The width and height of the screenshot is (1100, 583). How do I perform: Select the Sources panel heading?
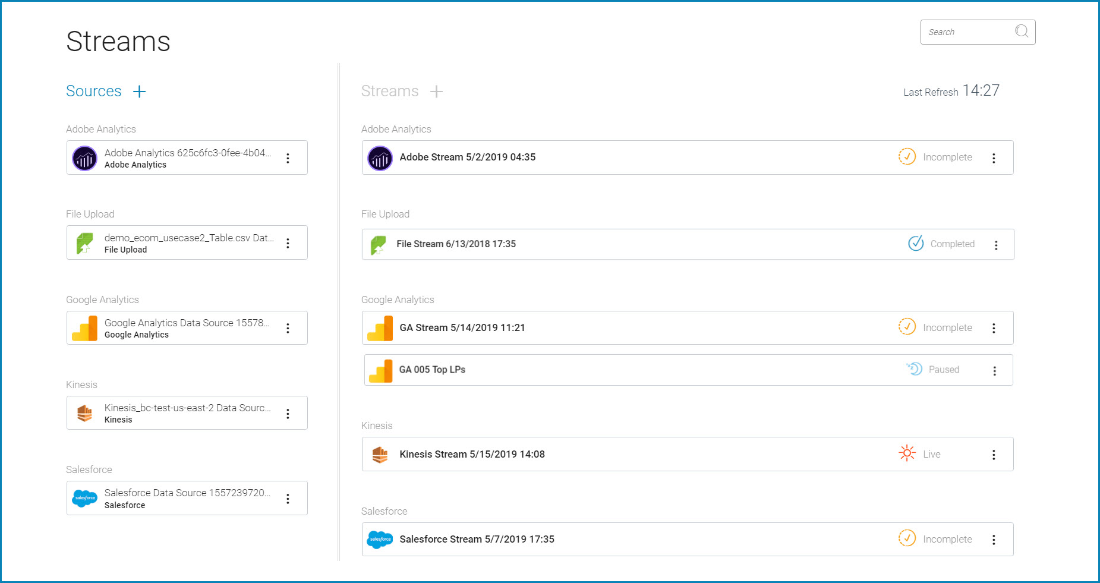point(94,91)
